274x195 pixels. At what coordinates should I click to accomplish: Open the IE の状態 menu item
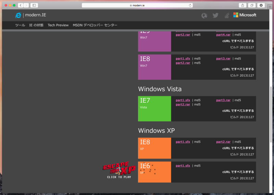click(x=36, y=25)
